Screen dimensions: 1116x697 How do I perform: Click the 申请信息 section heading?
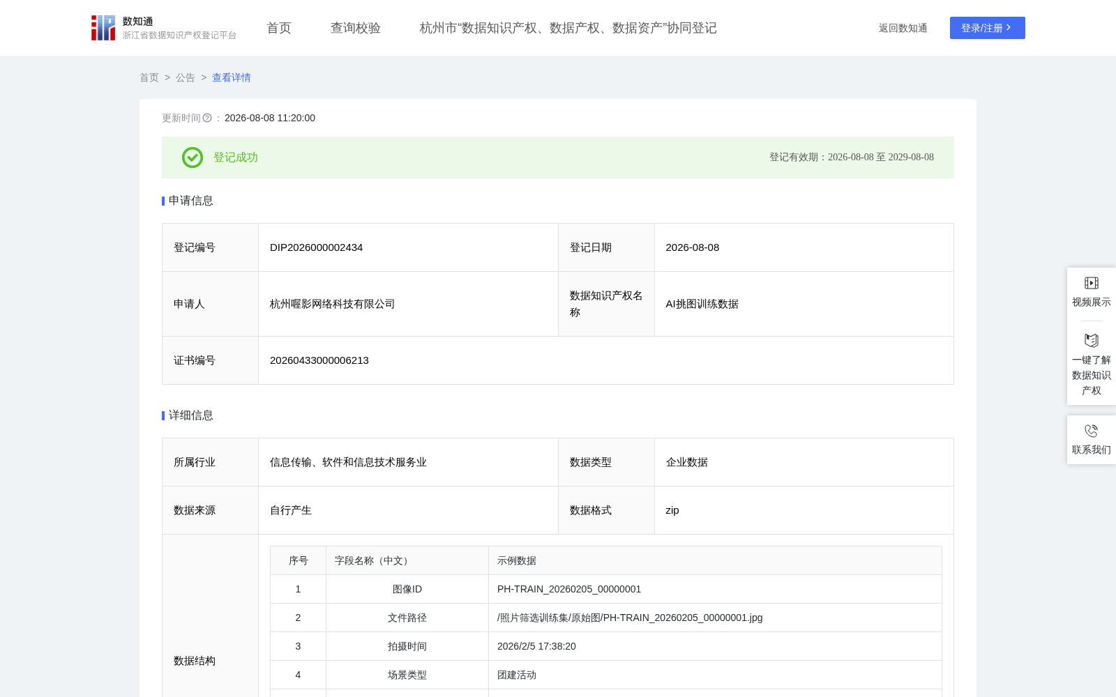pos(191,201)
